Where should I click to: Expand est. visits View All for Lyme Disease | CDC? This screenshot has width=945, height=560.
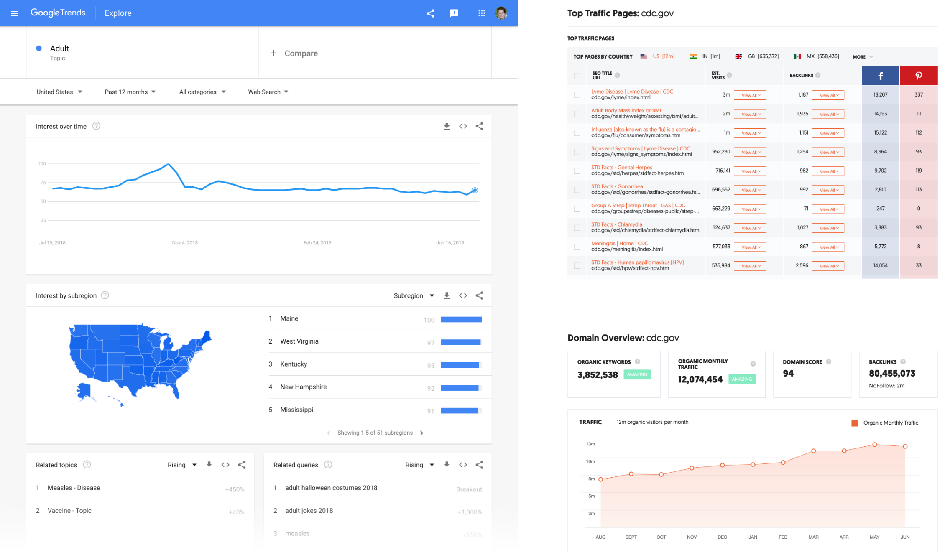[750, 95]
